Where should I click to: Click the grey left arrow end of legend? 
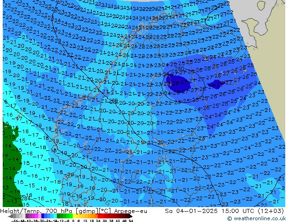pos(10,216)
